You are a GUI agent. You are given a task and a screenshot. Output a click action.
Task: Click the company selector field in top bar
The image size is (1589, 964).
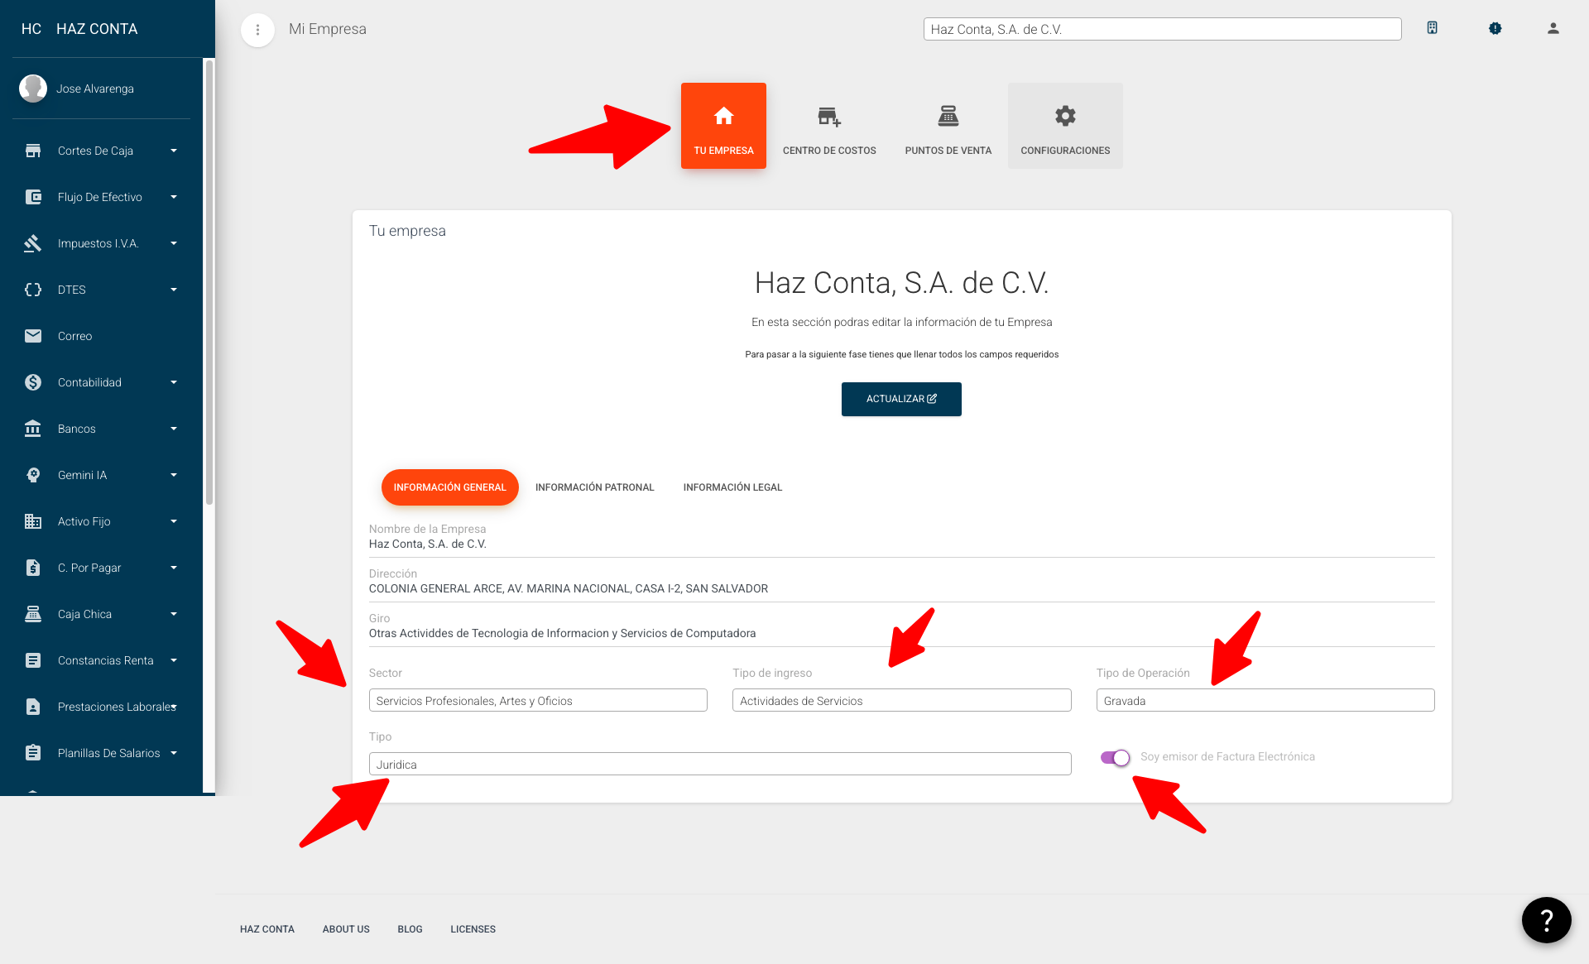coord(1162,29)
